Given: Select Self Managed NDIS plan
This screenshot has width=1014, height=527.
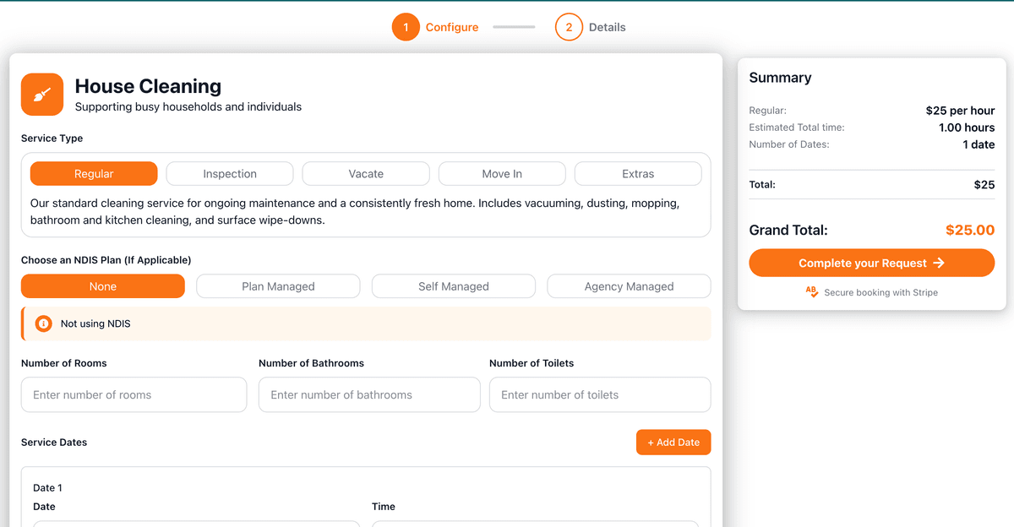Looking at the screenshot, I should click(454, 286).
